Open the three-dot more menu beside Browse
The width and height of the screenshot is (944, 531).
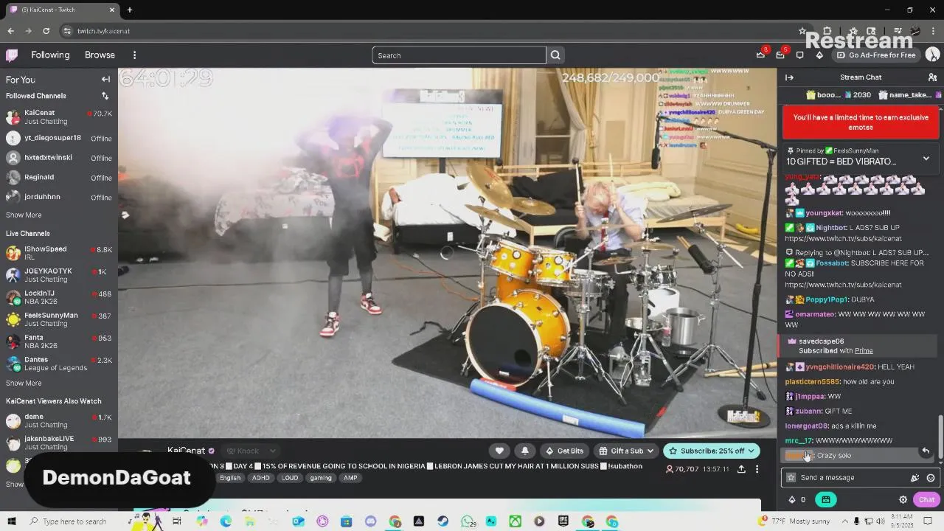point(134,55)
